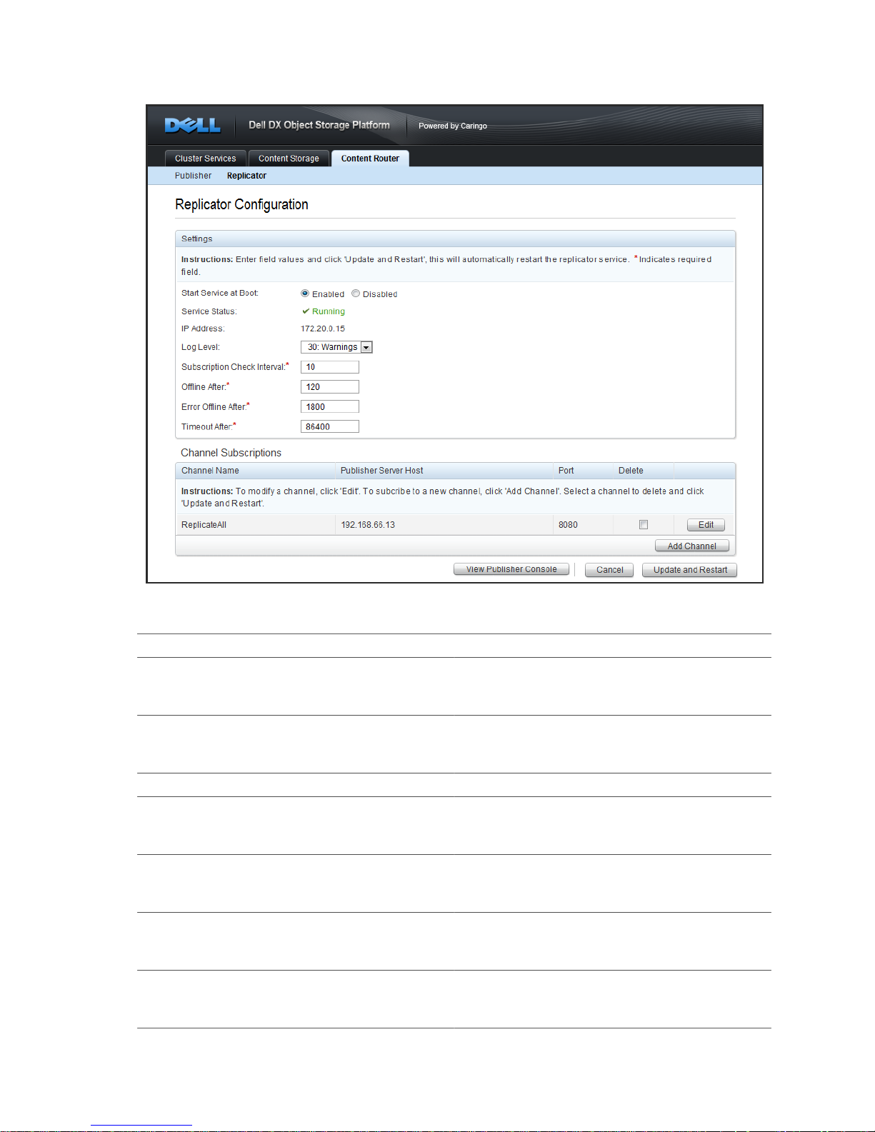
Task: Select Disabled for Start Service at Boot
Action: coord(356,294)
